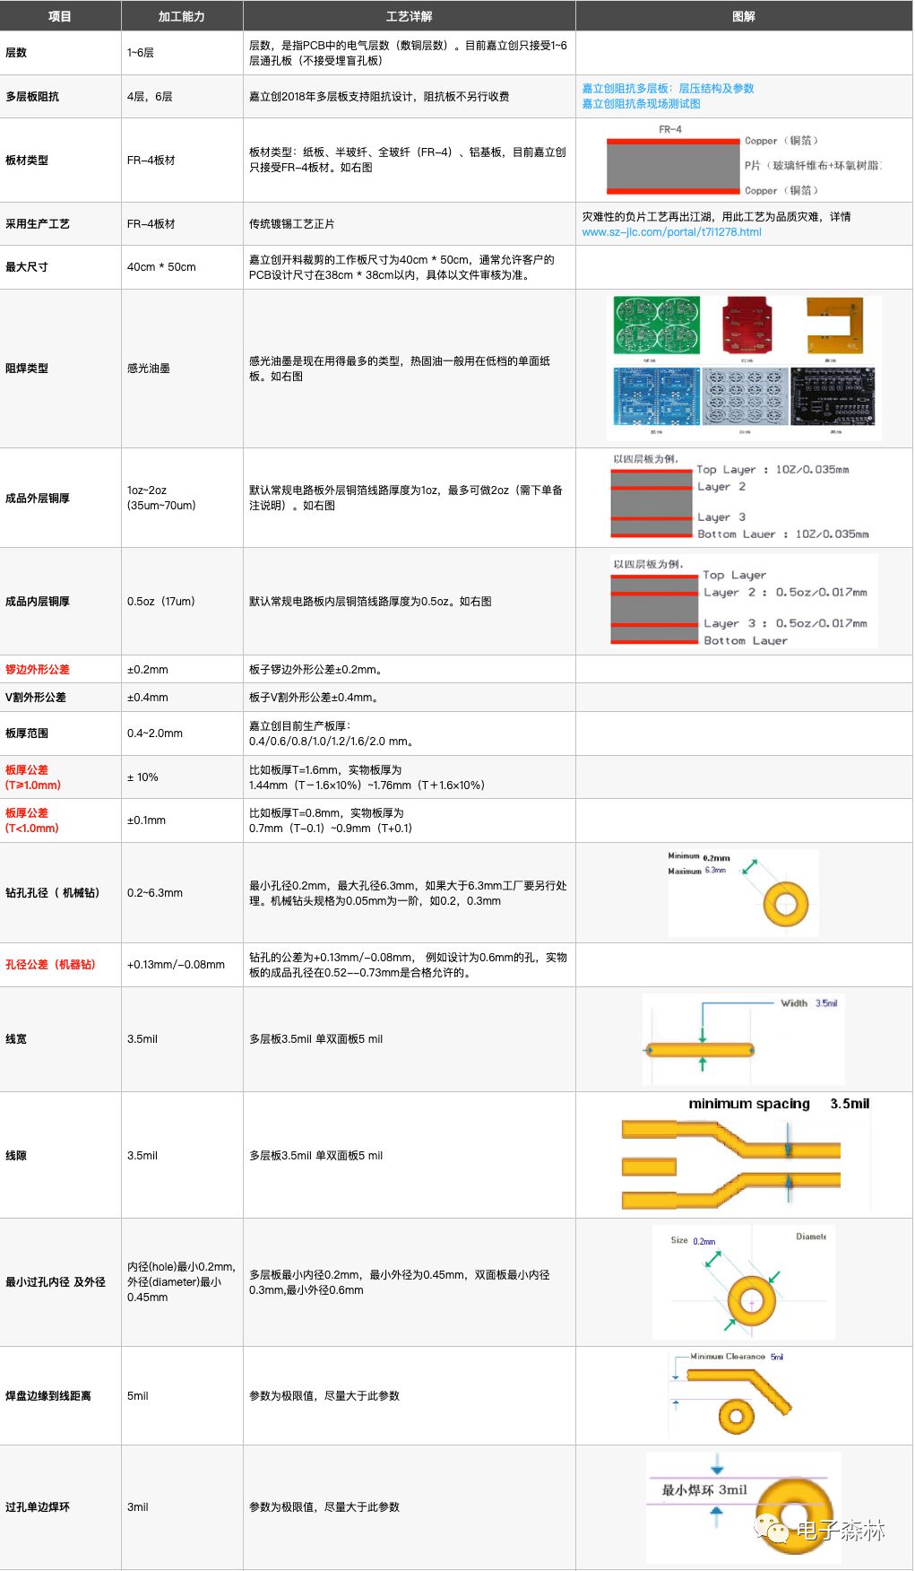This screenshot has height=1571, width=915.
Task: Select the 钻孔孔径（机械钻）row label
Action: 53,893
